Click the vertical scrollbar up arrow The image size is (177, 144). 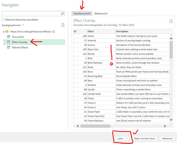point(171,38)
